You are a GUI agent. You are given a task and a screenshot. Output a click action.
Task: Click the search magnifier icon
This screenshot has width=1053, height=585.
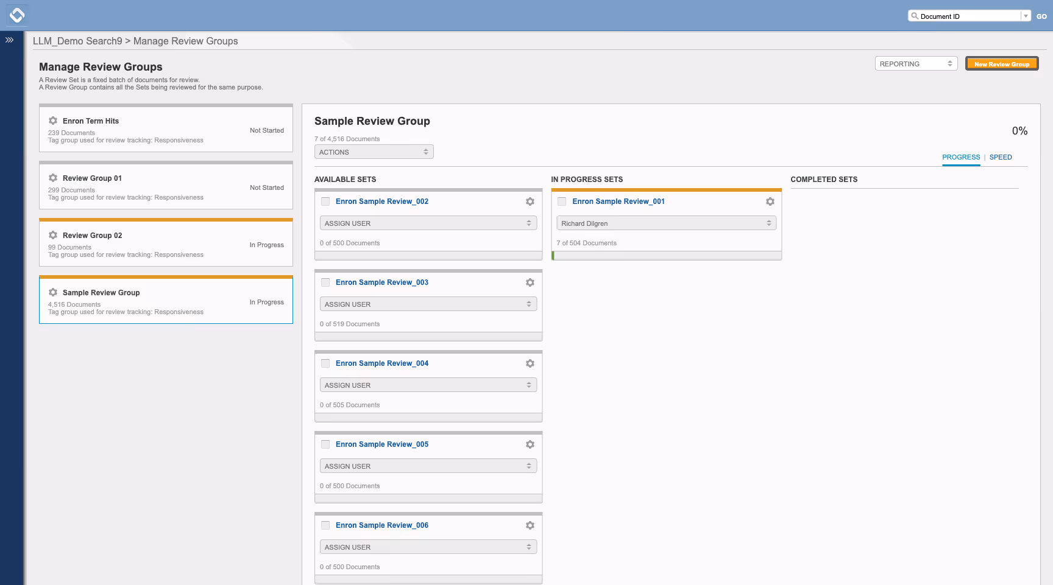(x=915, y=16)
